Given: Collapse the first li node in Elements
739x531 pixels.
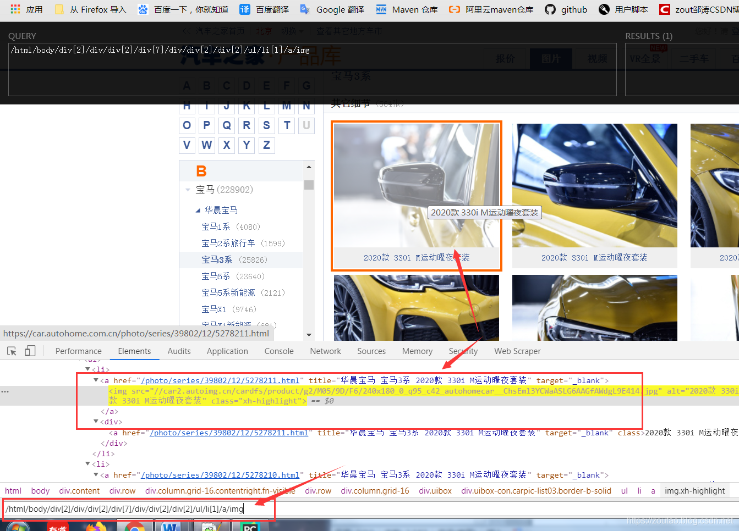Looking at the screenshot, I should click(x=87, y=369).
